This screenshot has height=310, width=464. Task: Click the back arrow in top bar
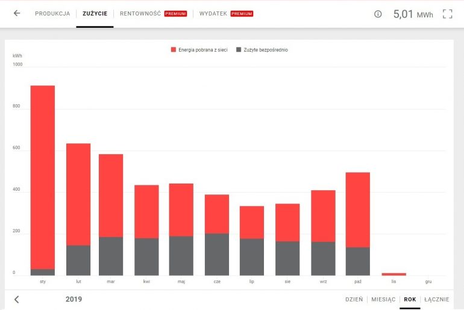click(17, 13)
